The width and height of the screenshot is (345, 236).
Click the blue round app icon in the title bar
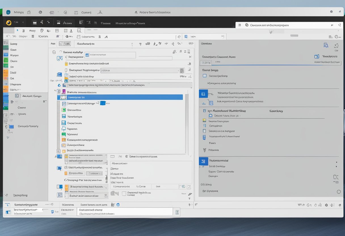point(8,12)
